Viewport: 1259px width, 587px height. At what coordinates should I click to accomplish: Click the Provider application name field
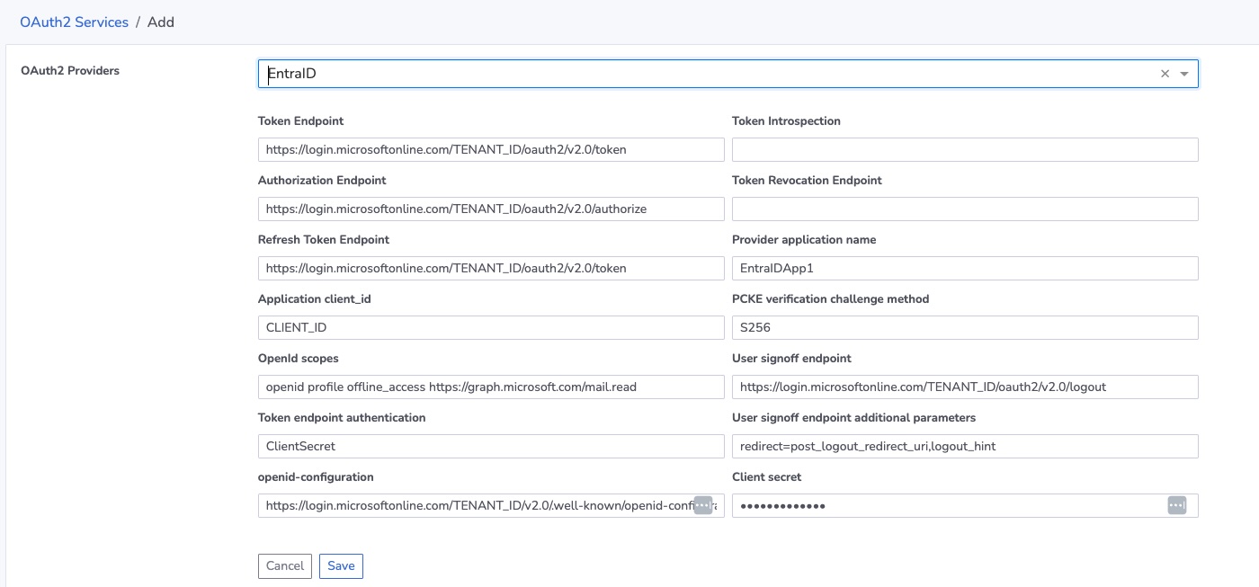click(x=964, y=268)
